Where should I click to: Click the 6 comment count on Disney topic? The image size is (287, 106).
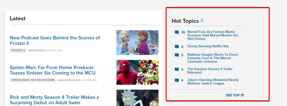point(182,47)
